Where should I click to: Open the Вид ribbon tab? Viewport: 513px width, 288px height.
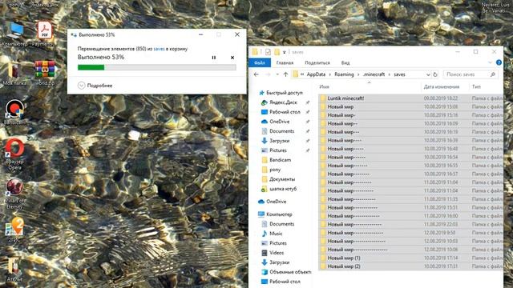coord(345,62)
